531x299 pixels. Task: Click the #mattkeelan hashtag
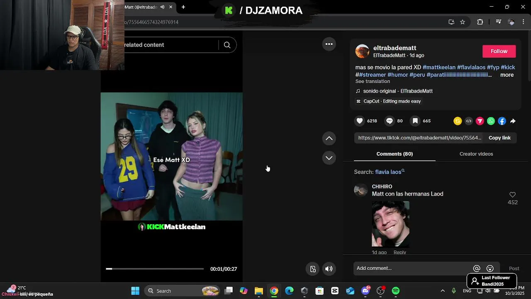439,67
